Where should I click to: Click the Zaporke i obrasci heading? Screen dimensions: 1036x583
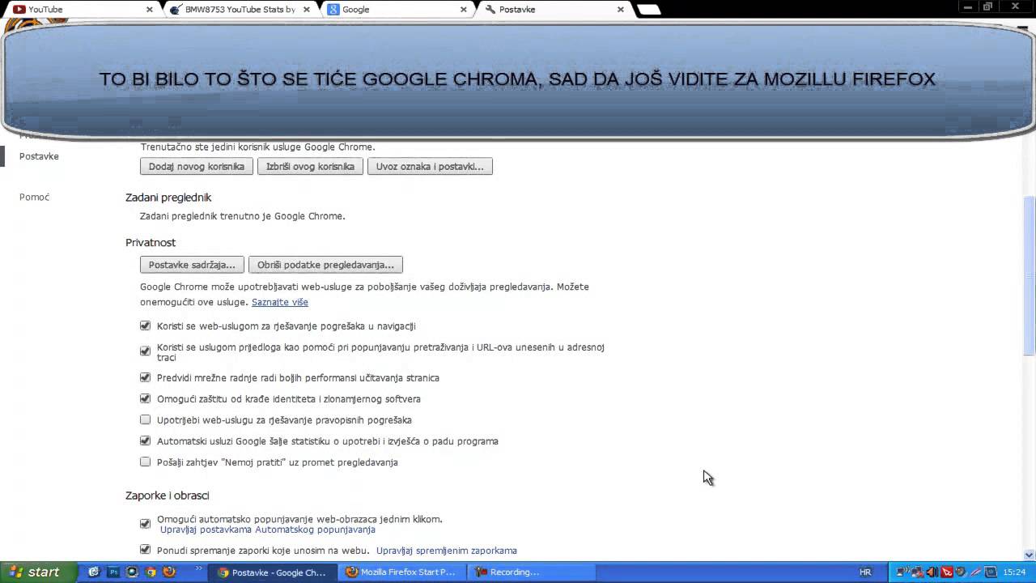(168, 496)
